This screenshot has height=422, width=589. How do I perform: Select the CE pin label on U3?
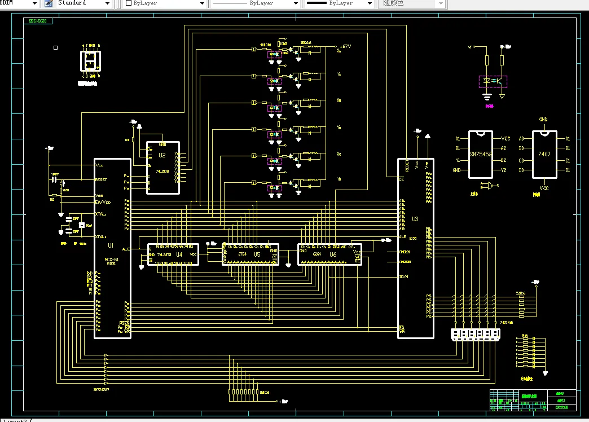pyautogui.click(x=402, y=179)
